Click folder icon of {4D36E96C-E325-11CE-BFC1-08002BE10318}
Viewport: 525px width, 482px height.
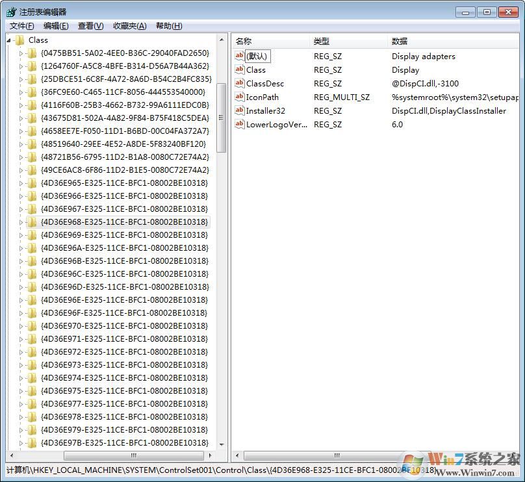point(32,274)
